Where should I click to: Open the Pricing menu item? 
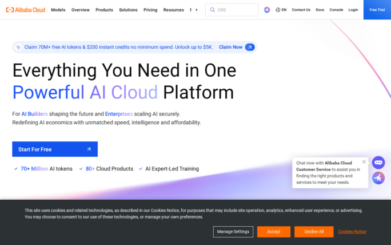point(150,10)
